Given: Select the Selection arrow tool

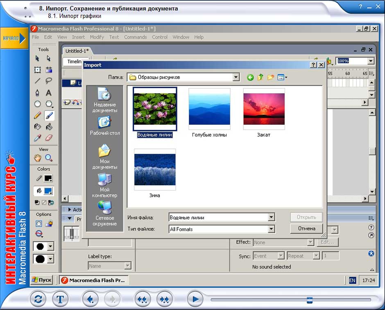Looking at the screenshot, I should pyautogui.click(x=37, y=58).
